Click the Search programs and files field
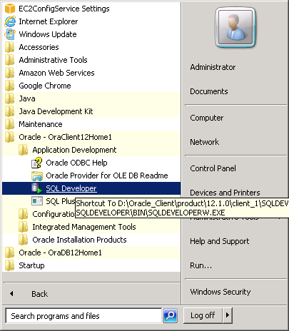The width and height of the screenshot is (289, 331). pos(83,316)
